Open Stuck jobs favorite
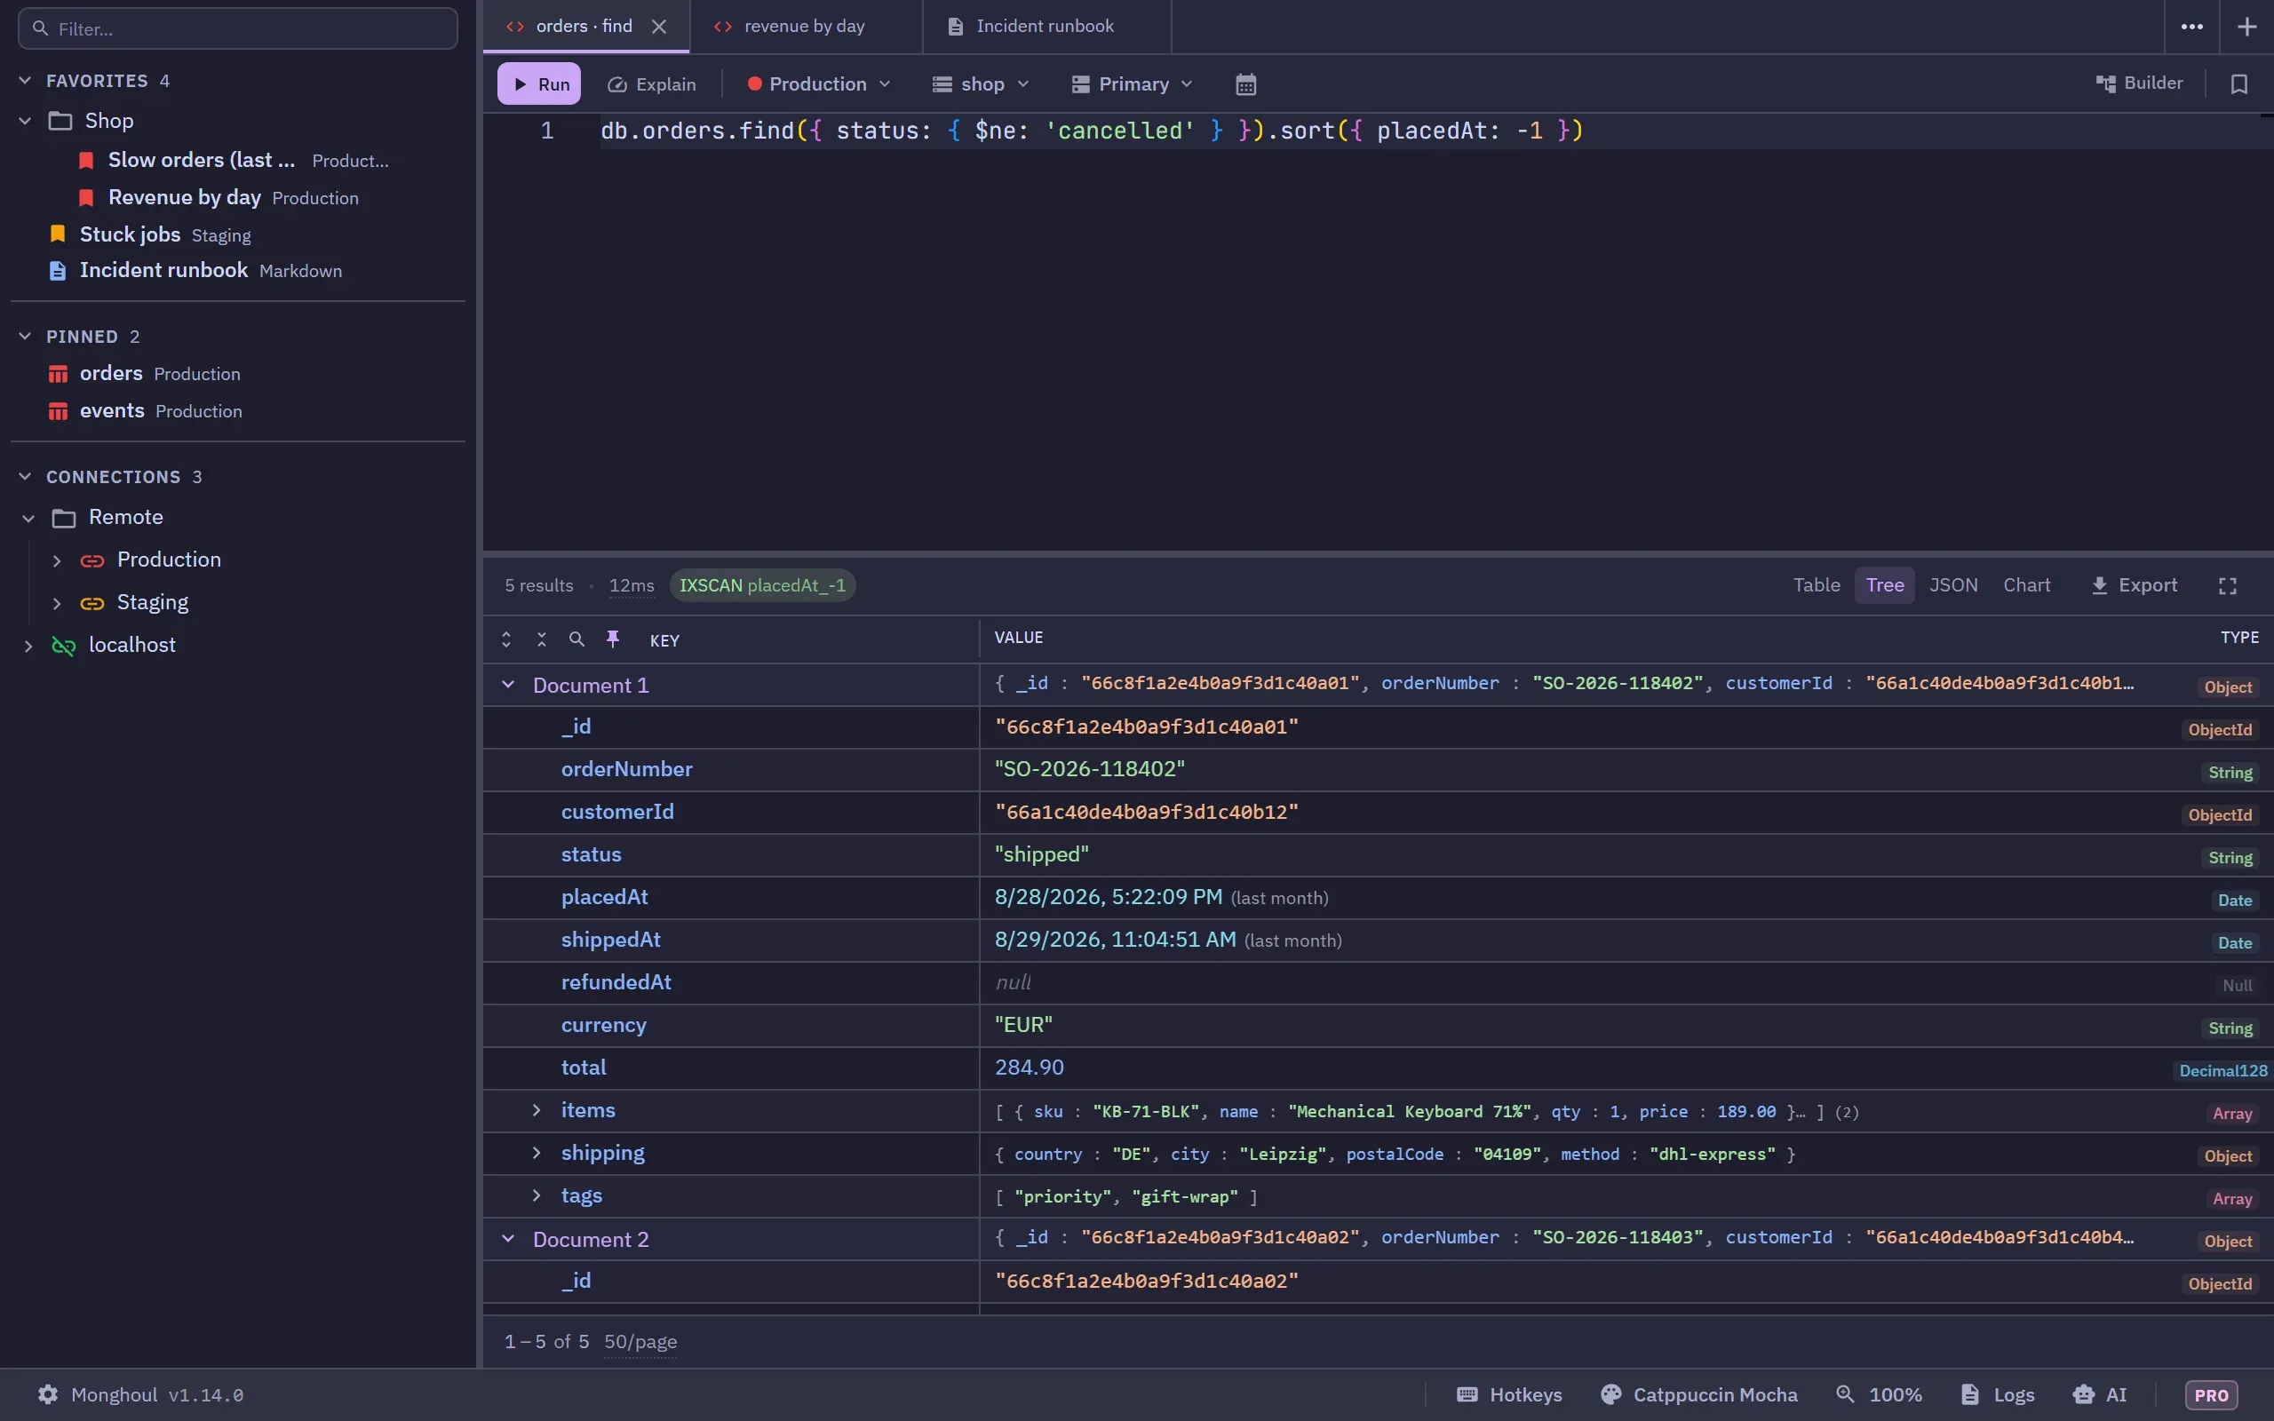Image resolution: width=2274 pixels, height=1421 pixels. click(150, 234)
